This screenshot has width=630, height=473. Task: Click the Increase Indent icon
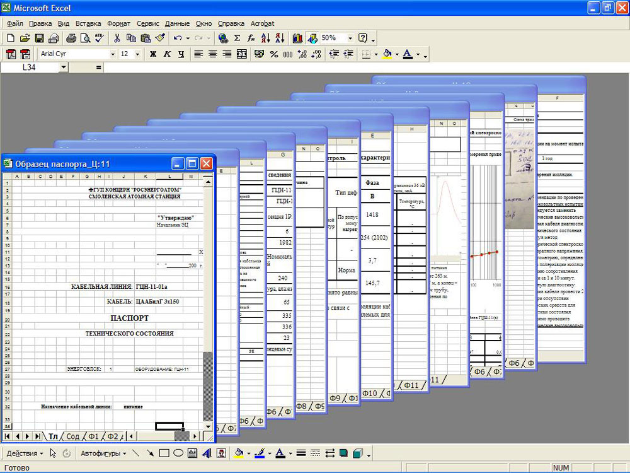coord(348,54)
